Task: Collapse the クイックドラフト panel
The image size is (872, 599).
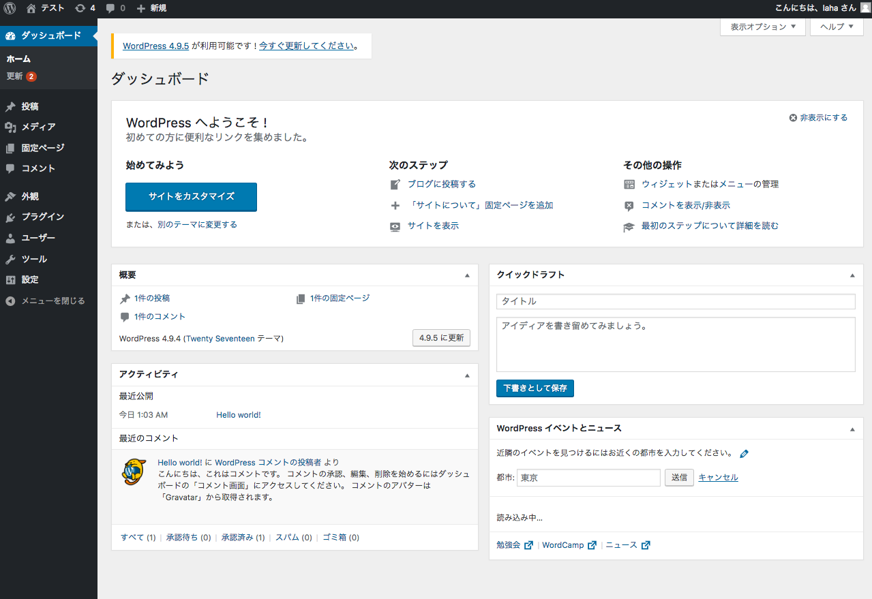Action: 852,275
